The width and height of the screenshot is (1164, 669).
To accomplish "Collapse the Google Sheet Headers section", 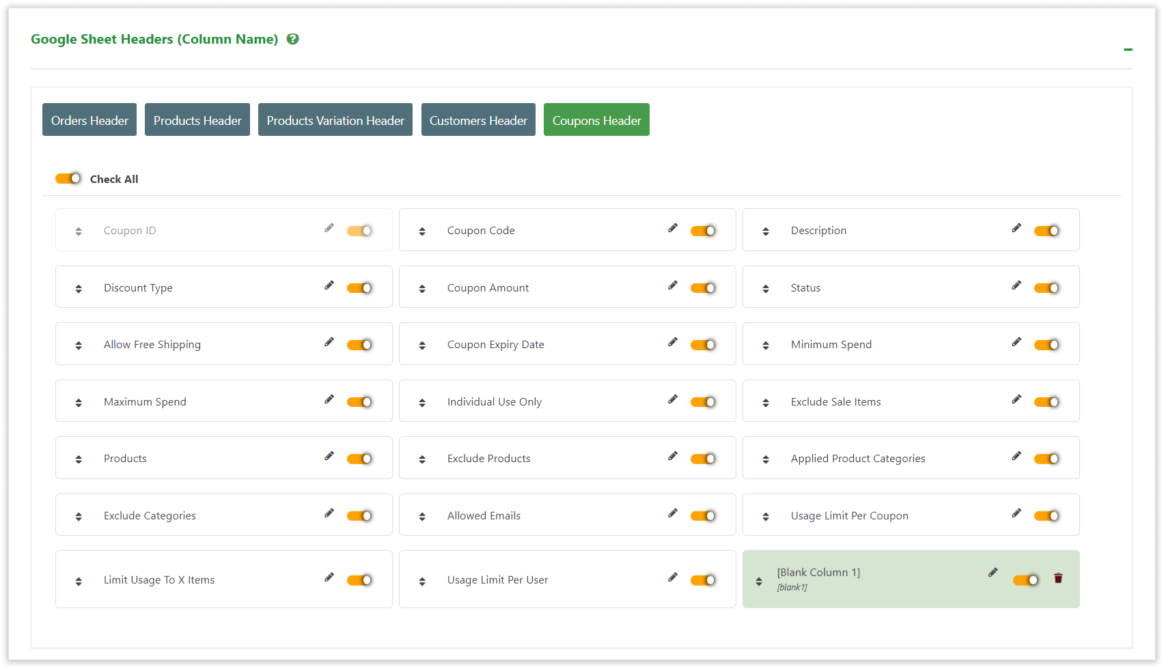I will (x=1128, y=49).
